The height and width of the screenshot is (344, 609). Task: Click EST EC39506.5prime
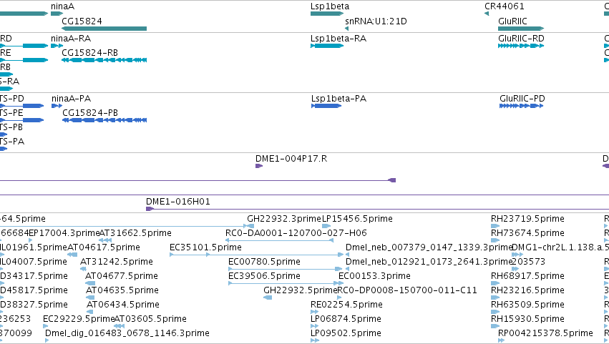264,276
